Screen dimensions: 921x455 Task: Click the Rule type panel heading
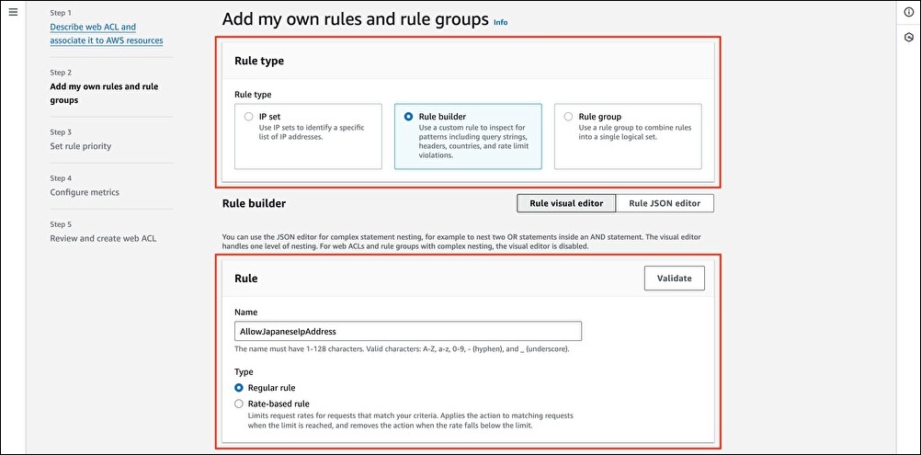coord(259,61)
